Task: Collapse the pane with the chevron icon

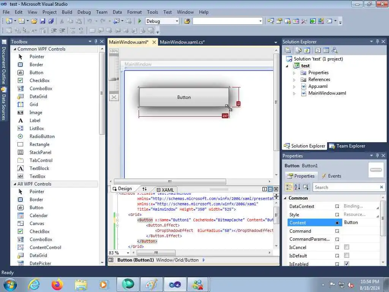Action: pyautogui.click(x=276, y=189)
